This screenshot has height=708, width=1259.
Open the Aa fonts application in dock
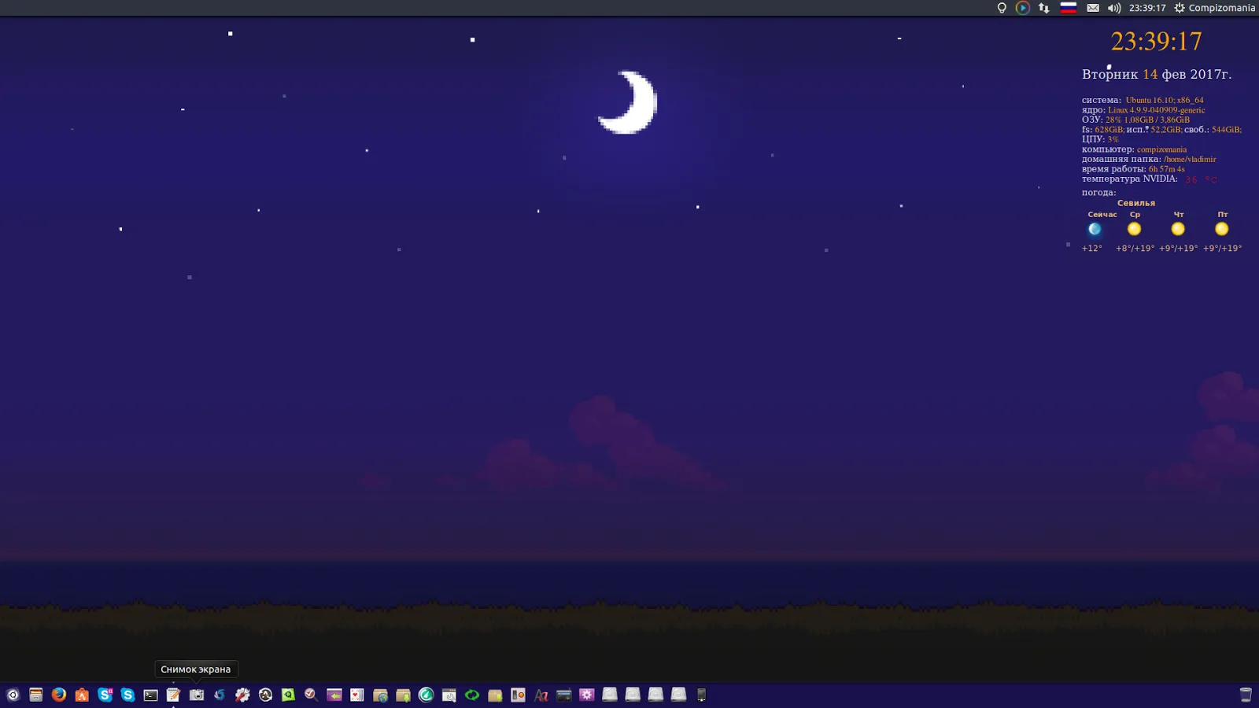click(541, 695)
